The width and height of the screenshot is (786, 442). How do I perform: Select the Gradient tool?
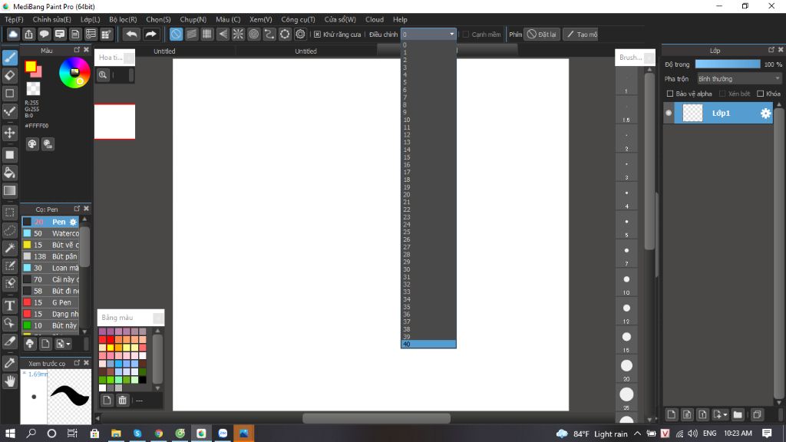pyautogui.click(x=9, y=190)
